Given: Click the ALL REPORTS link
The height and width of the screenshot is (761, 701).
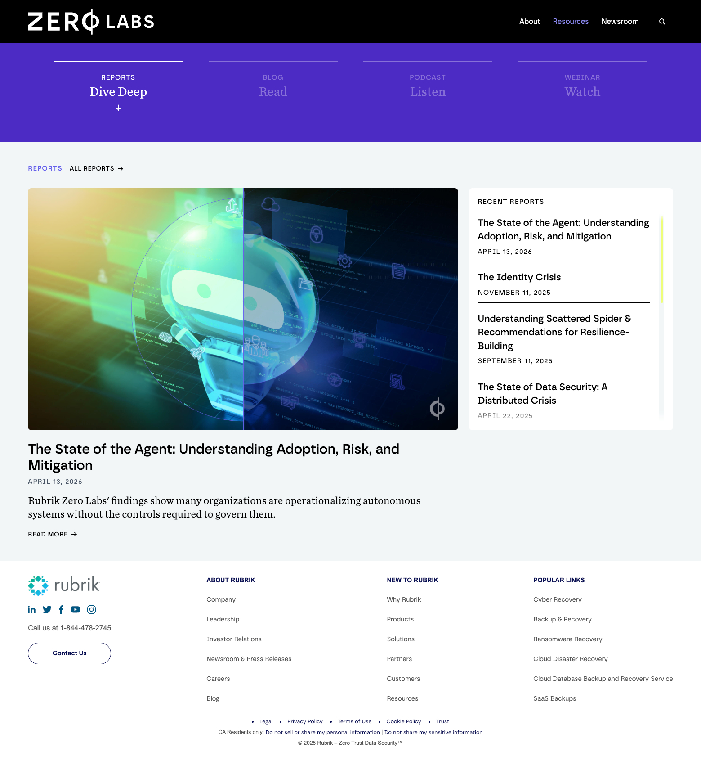Looking at the screenshot, I should [96, 168].
